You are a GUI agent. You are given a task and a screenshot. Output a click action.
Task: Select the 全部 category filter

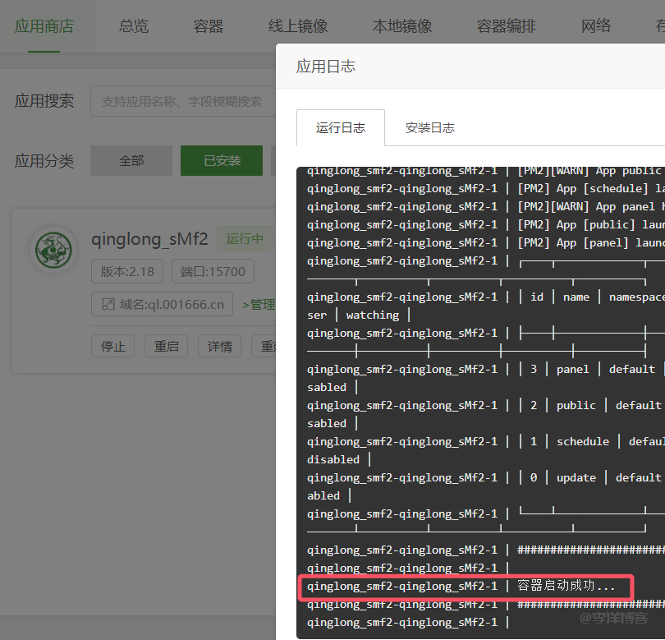(x=131, y=161)
